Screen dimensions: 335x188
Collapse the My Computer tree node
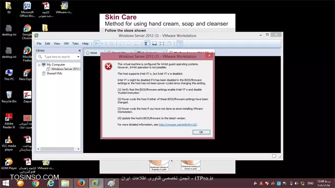pyautogui.click(x=39, y=65)
